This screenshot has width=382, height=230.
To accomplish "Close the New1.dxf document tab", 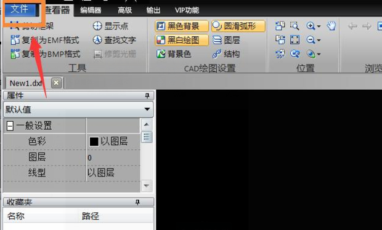I will 56,83.
